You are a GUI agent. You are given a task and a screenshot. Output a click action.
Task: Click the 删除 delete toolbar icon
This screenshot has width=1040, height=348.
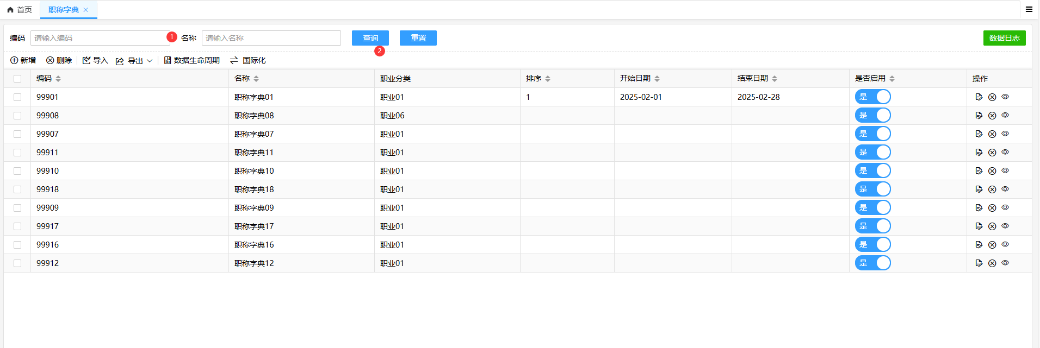[x=50, y=60]
